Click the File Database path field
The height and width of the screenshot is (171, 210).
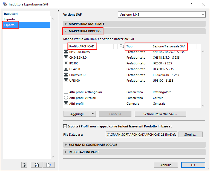pyautogui.click(x=141, y=134)
